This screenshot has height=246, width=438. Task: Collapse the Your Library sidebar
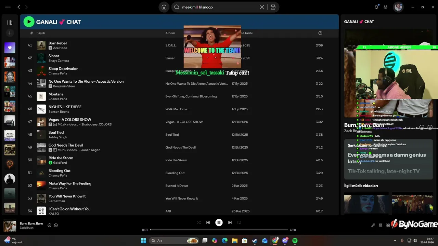[10, 23]
